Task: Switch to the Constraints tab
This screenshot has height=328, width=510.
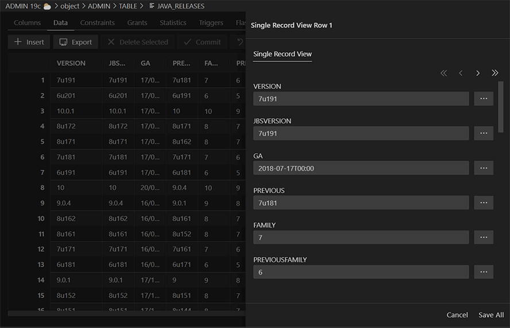Action: (x=97, y=23)
